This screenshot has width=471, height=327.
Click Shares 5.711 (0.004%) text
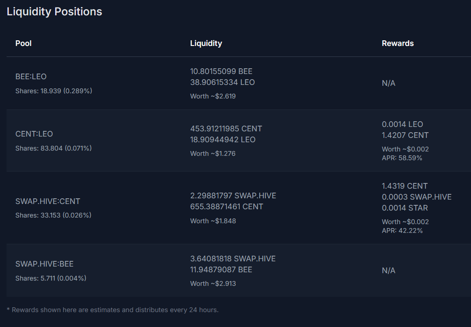[x=51, y=278]
